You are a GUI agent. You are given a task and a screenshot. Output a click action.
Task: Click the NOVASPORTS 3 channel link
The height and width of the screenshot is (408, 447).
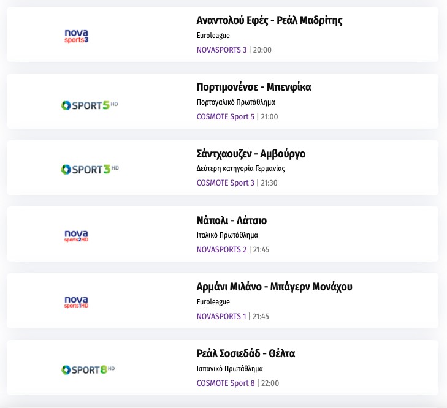coord(221,50)
